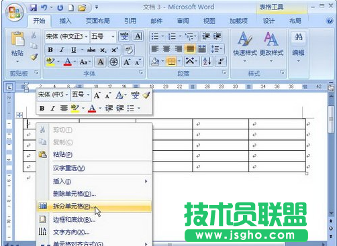Switch to 插入 ribbon tab

point(65,21)
